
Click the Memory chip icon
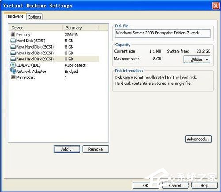tap(13, 34)
